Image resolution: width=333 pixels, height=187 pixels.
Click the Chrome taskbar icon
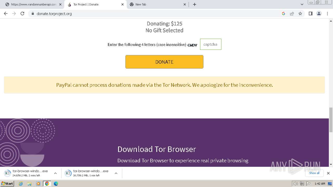[47, 184]
